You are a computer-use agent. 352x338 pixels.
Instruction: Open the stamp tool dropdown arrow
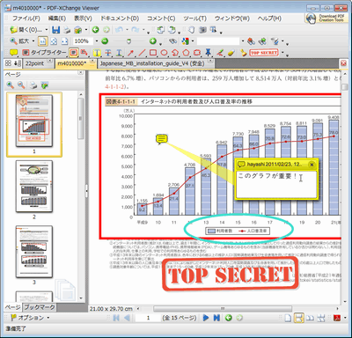[x=282, y=53]
